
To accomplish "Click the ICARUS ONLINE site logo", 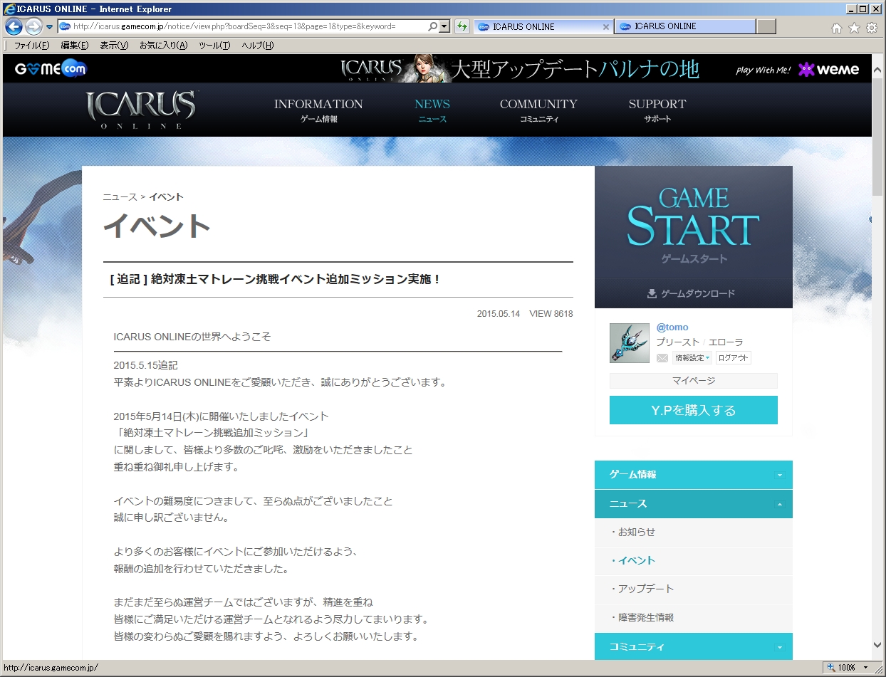I will pyautogui.click(x=141, y=110).
